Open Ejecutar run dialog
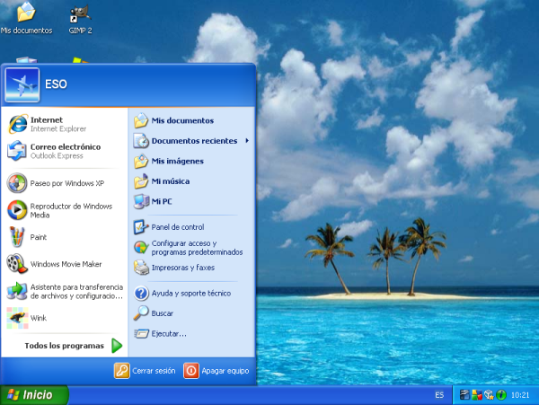The height and width of the screenshot is (405, 539). pos(168,334)
